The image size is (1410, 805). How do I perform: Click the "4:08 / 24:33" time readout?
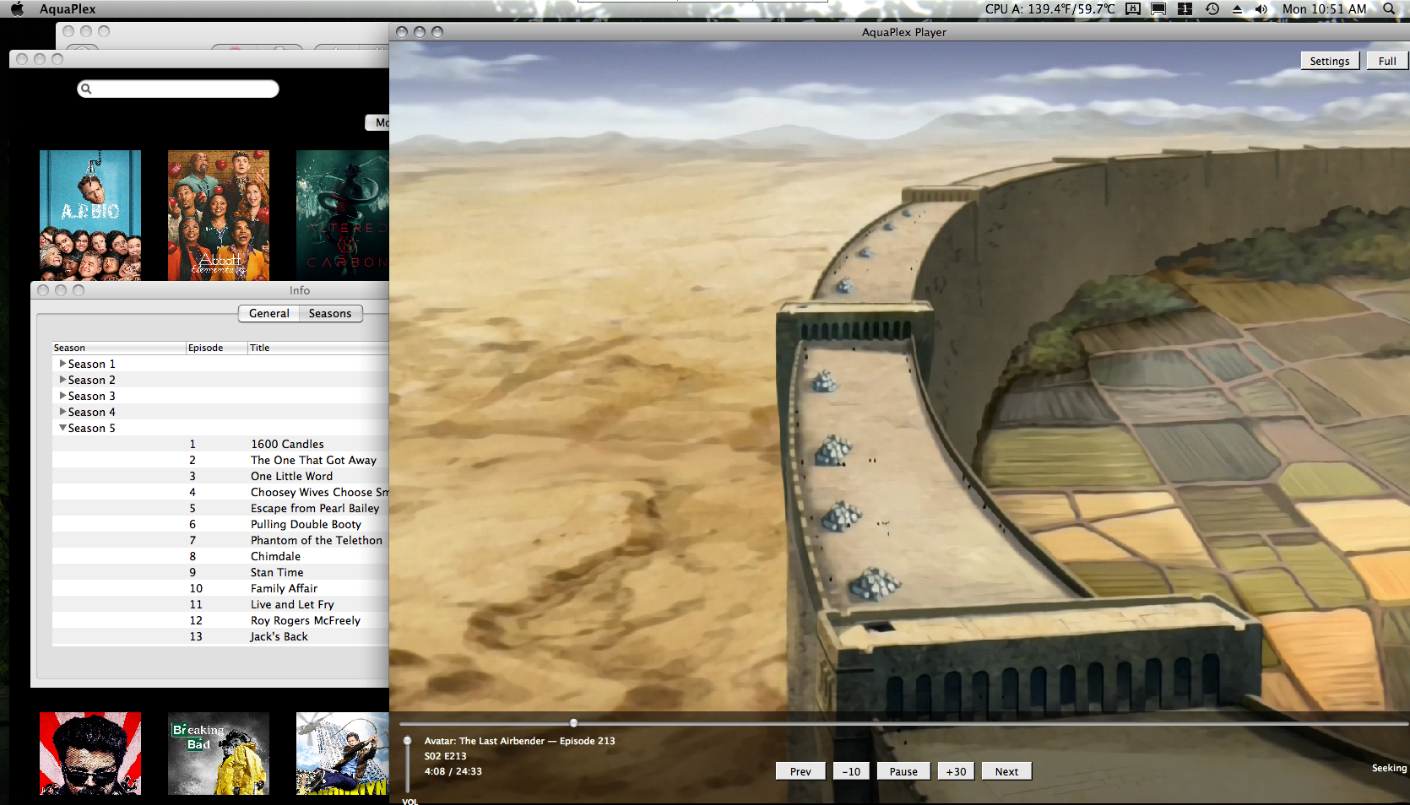click(x=453, y=771)
